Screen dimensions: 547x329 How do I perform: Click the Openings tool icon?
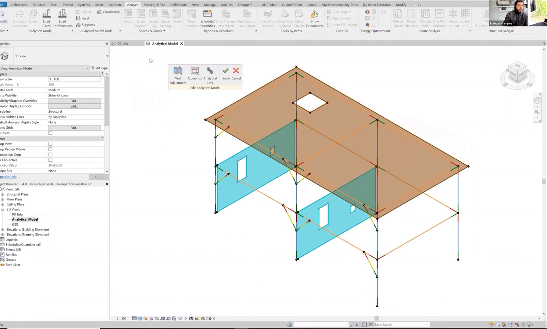coord(195,71)
